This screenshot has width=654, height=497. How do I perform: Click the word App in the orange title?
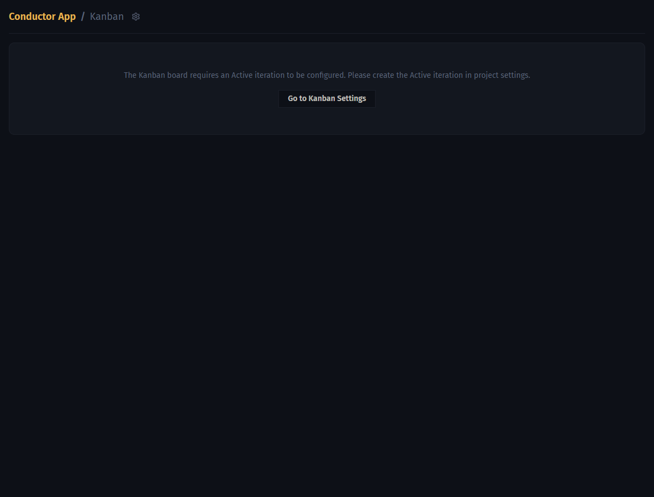click(x=67, y=17)
